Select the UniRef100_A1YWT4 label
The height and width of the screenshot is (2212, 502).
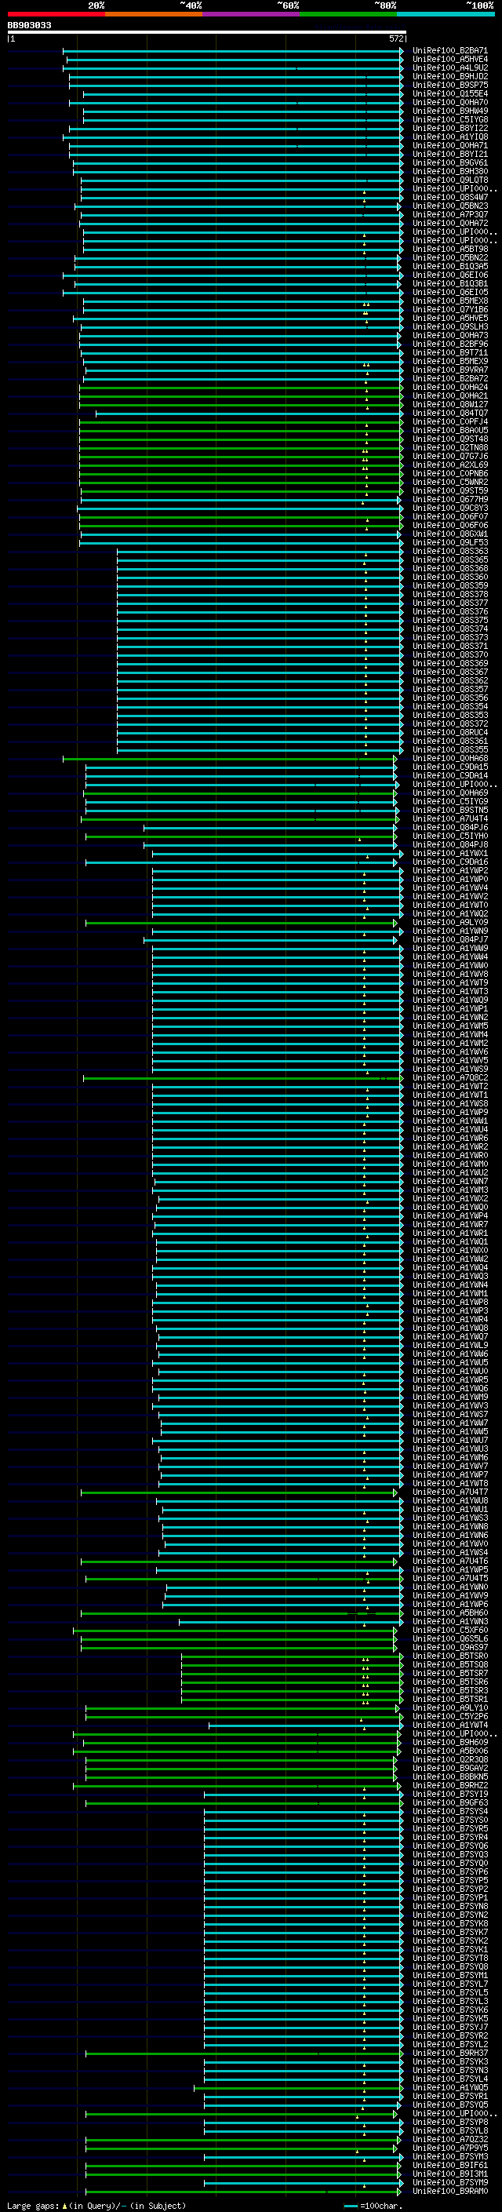[x=450, y=1724]
